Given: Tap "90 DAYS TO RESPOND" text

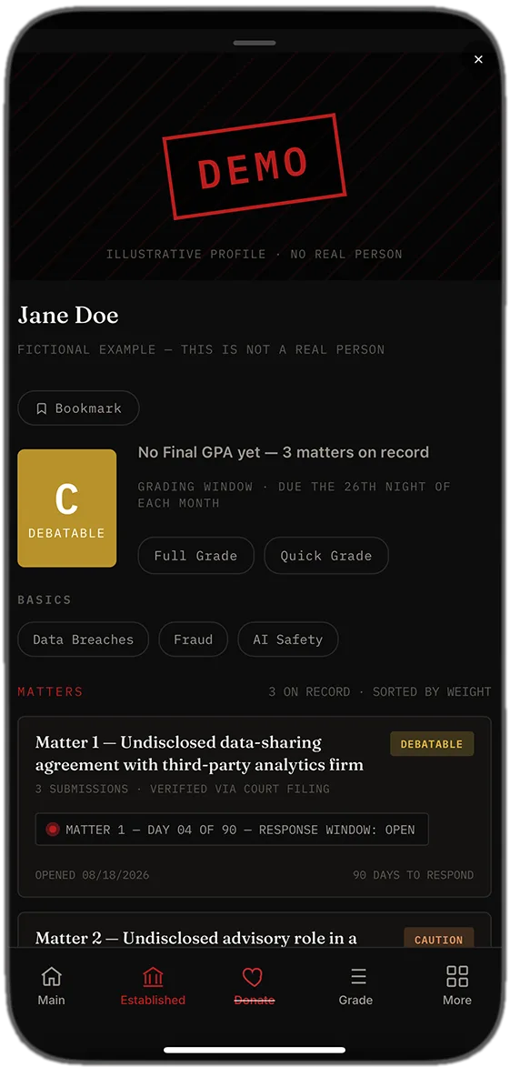Looking at the screenshot, I should click(x=414, y=875).
